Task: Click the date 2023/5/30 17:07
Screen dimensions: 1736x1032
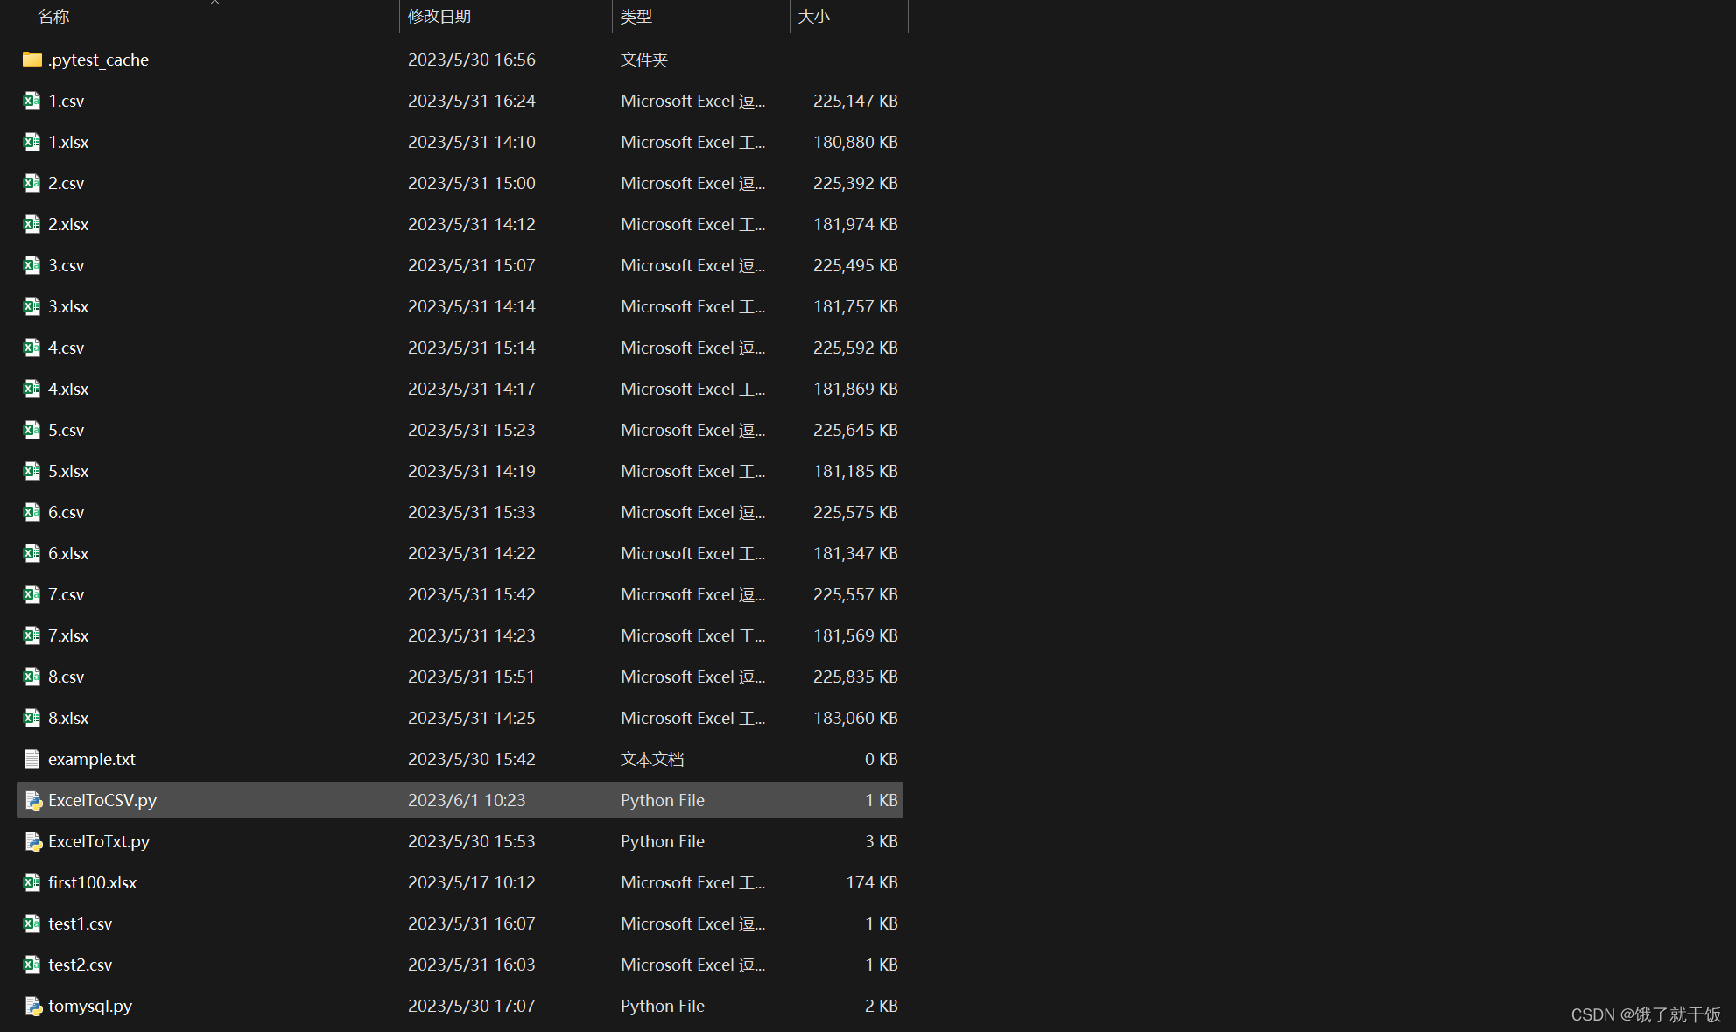Action: [472, 1006]
